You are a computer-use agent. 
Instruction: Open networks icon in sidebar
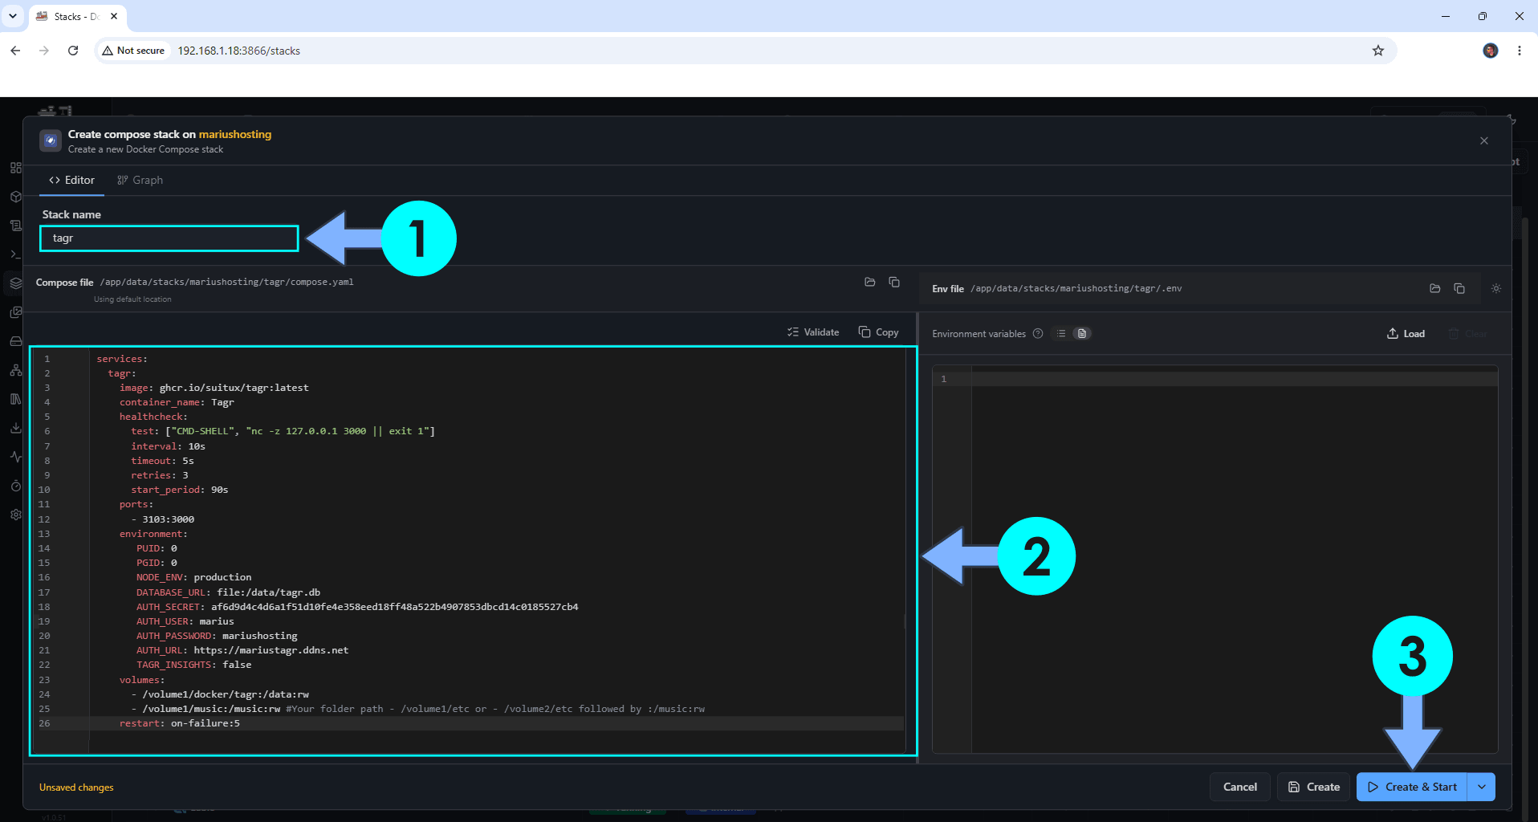click(15, 370)
